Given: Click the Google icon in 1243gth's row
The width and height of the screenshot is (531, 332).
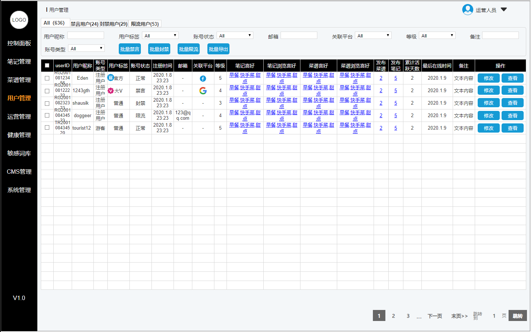Looking at the screenshot, I should coord(203,91).
